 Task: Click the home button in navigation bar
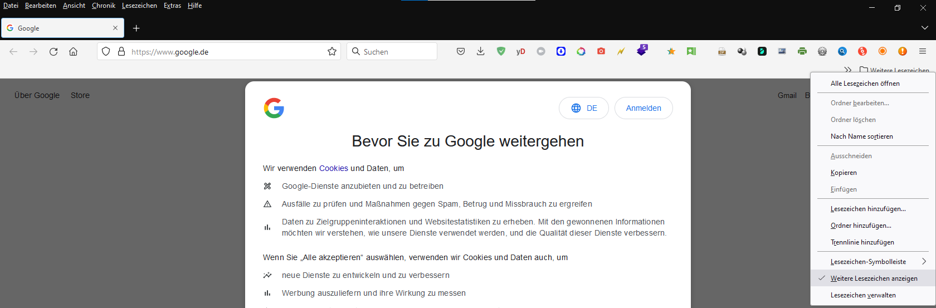coord(73,51)
